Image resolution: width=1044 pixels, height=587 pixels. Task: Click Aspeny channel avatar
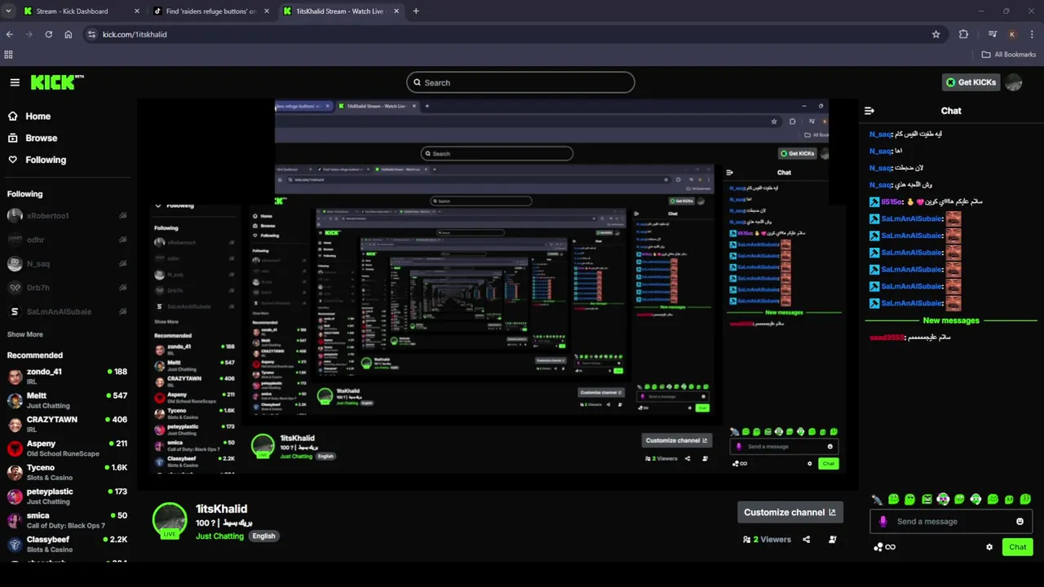[15, 448]
